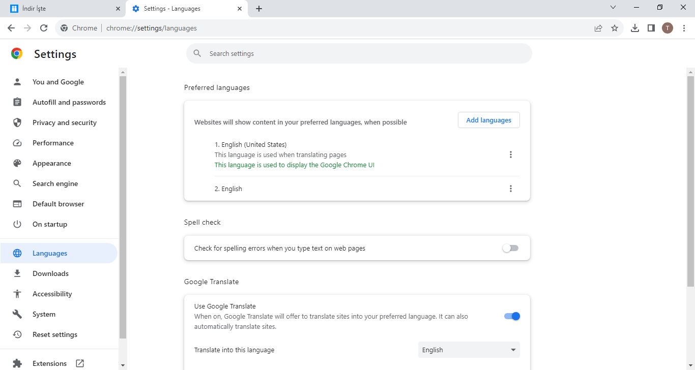This screenshot has height=370, width=695.
Task: Enable spell check toggle
Action: 510,248
